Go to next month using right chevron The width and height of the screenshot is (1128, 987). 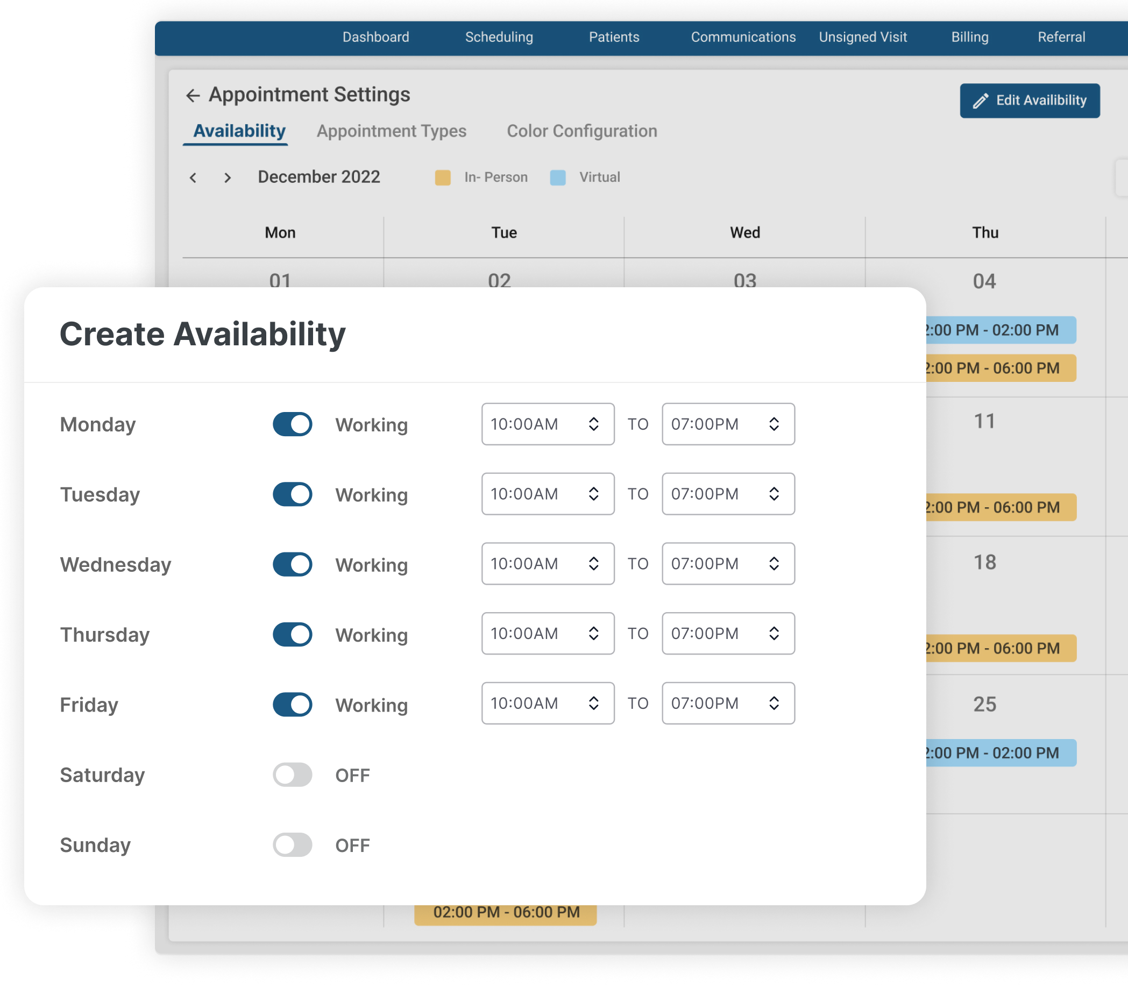pyautogui.click(x=228, y=177)
